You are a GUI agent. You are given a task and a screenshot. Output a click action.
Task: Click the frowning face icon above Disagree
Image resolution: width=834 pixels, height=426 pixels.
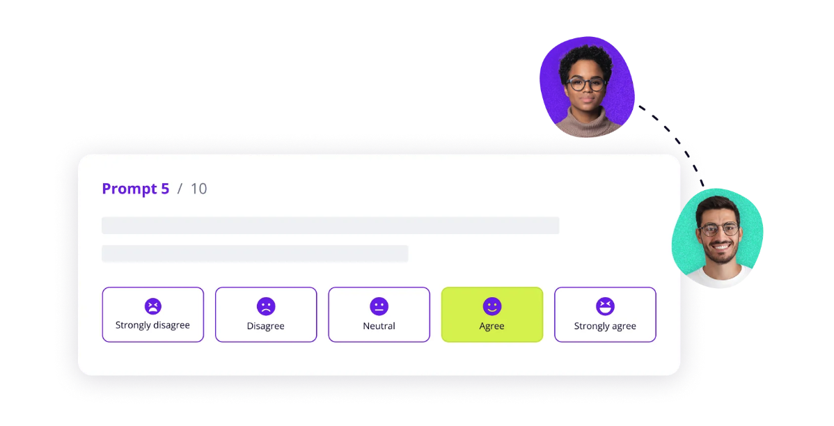(266, 306)
